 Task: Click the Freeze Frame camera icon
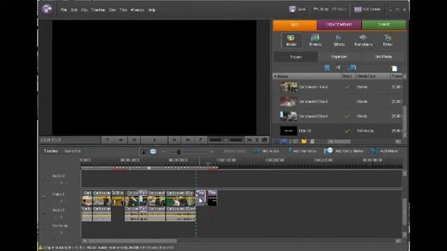[265, 140]
